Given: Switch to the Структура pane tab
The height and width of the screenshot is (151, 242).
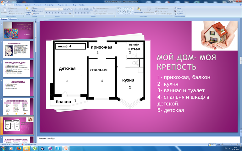Looking at the screenshot, I should click(x=14, y=19).
